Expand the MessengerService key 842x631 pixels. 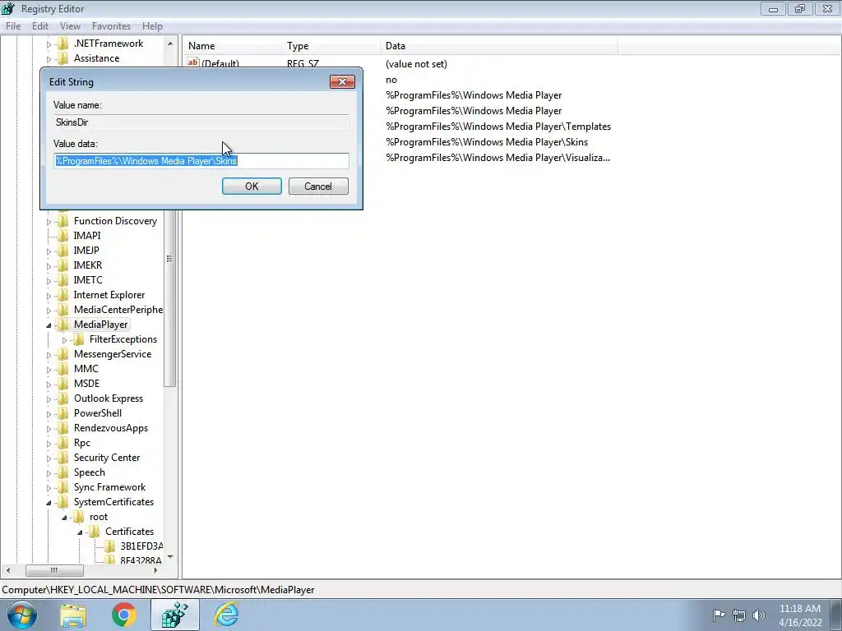49,355
